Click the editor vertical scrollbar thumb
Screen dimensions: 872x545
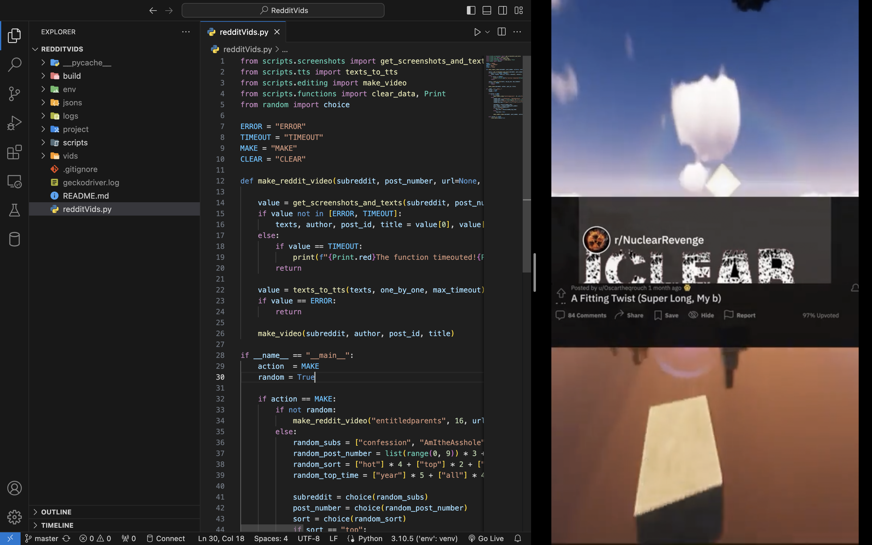click(527, 164)
